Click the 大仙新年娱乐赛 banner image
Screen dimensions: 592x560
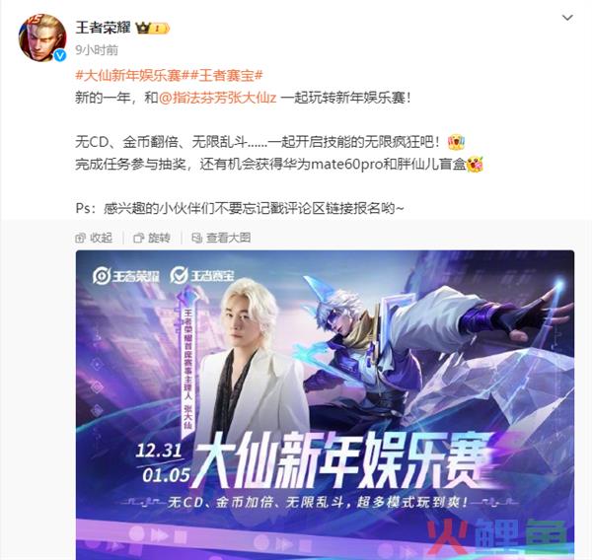(x=325, y=405)
